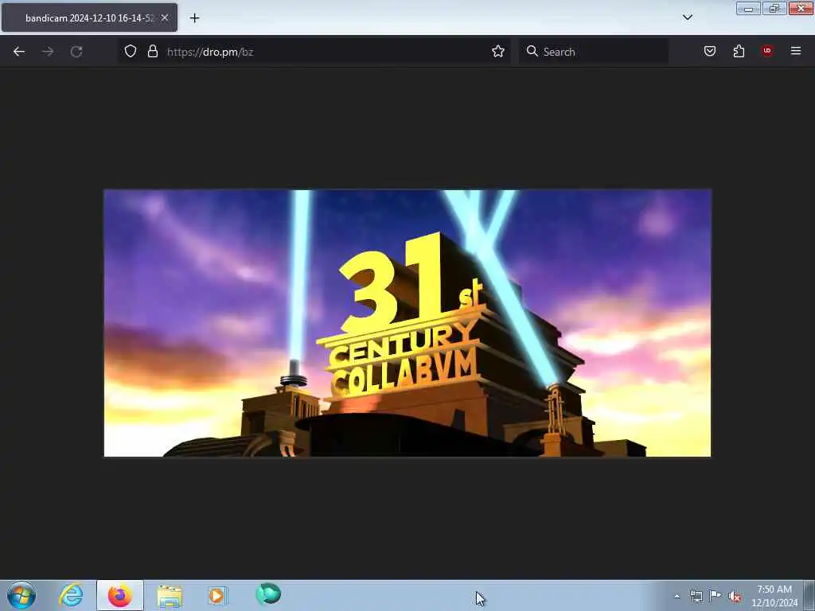The image size is (815, 611).
Task: Restore down the Firefox window
Action: tap(774, 9)
